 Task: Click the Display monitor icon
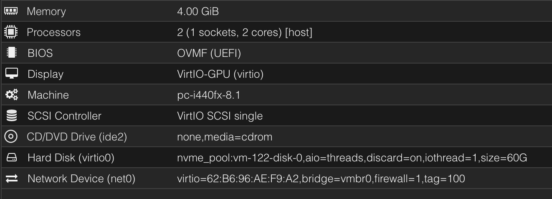tap(11, 74)
